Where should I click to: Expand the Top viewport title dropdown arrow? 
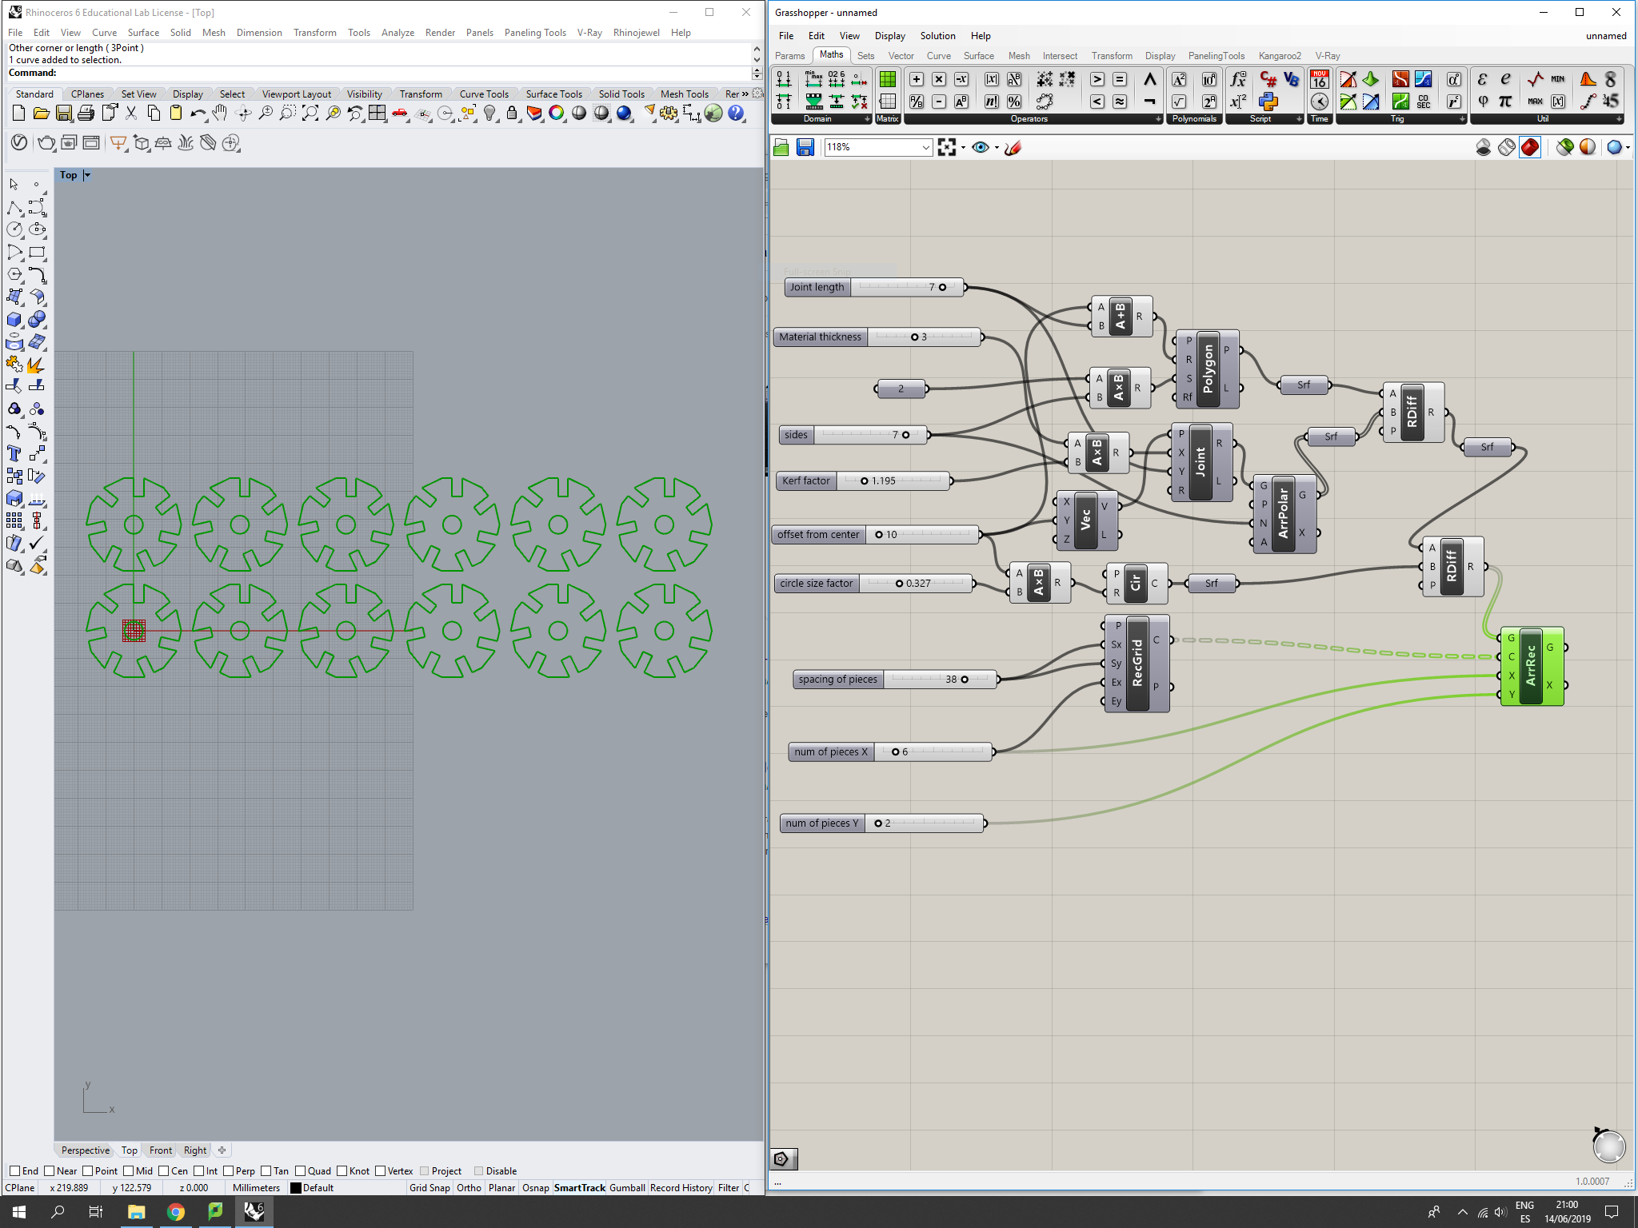point(87,175)
